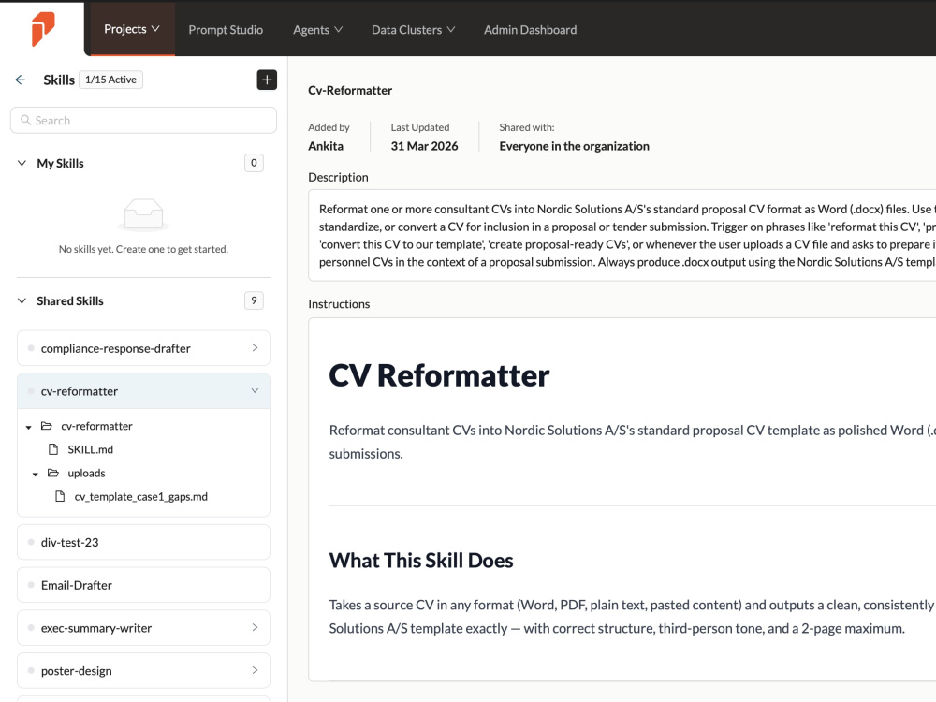Click the orange app logo
The image size is (936, 702).
click(43, 29)
